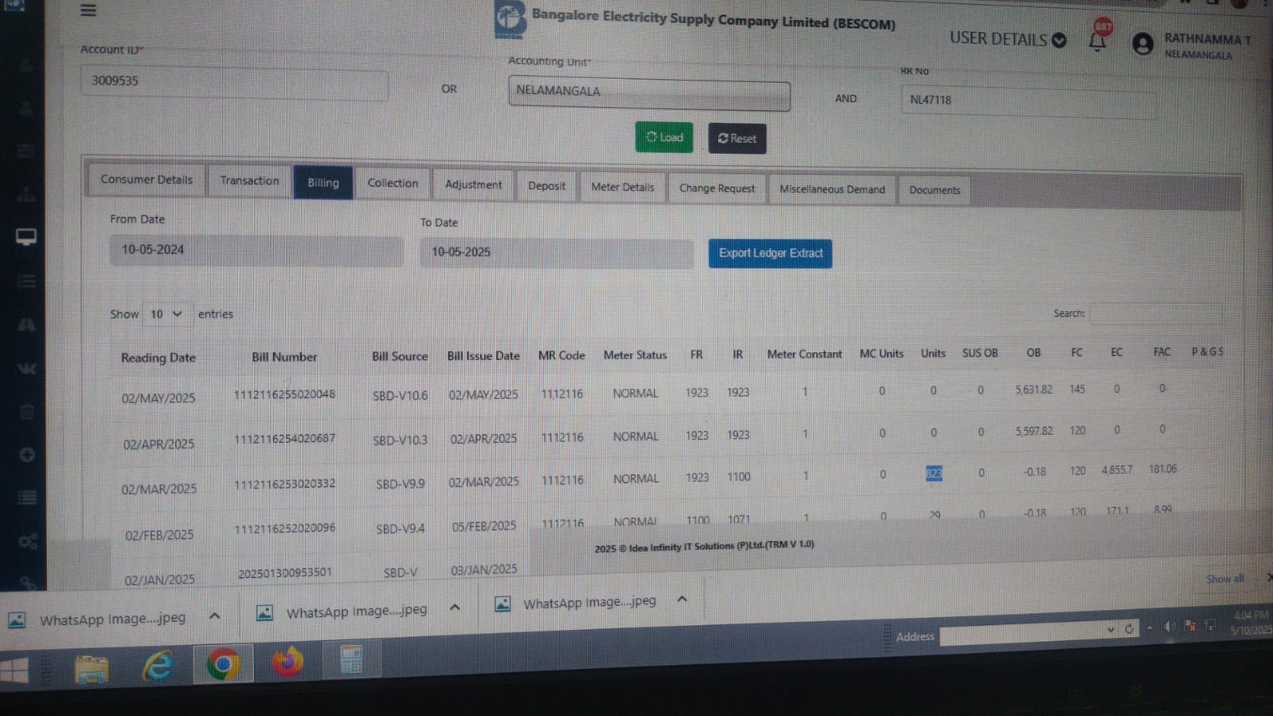The height and width of the screenshot is (716, 1273).
Task: Expand the USER DETAILS dropdown
Action: tap(1007, 39)
